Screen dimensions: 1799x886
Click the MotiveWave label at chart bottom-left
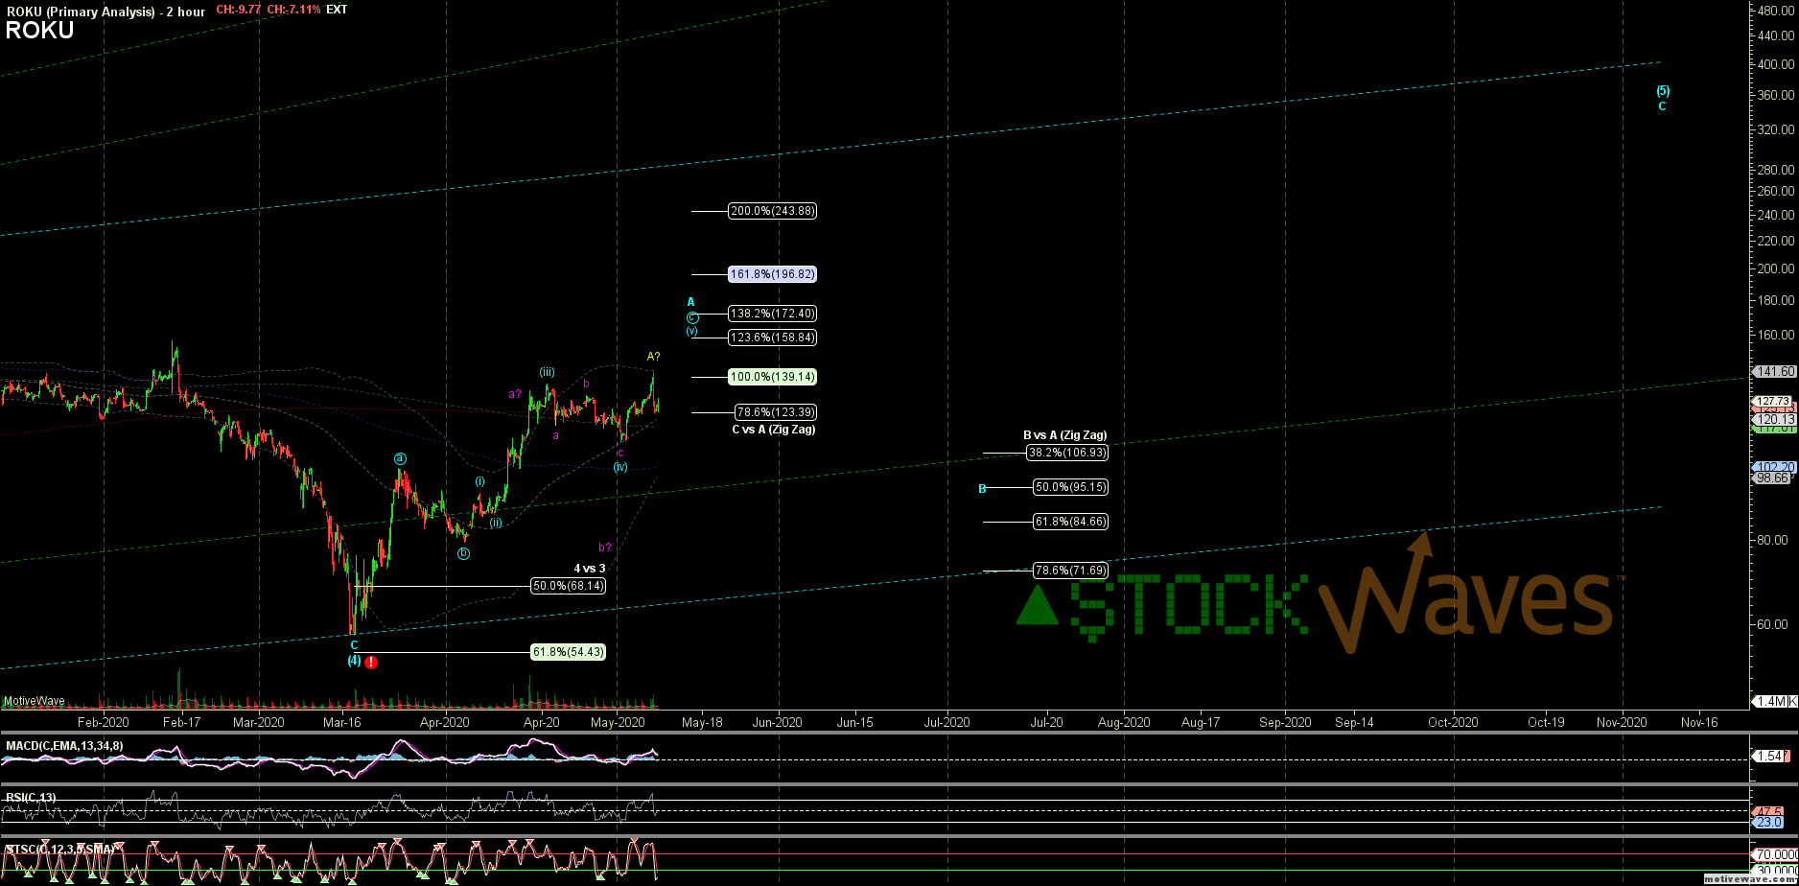(34, 701)
